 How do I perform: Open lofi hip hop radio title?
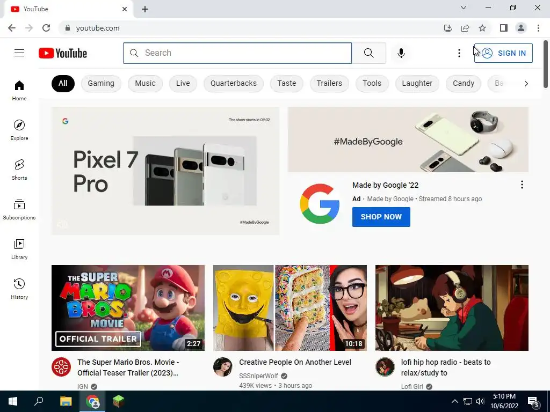(446, 367)
